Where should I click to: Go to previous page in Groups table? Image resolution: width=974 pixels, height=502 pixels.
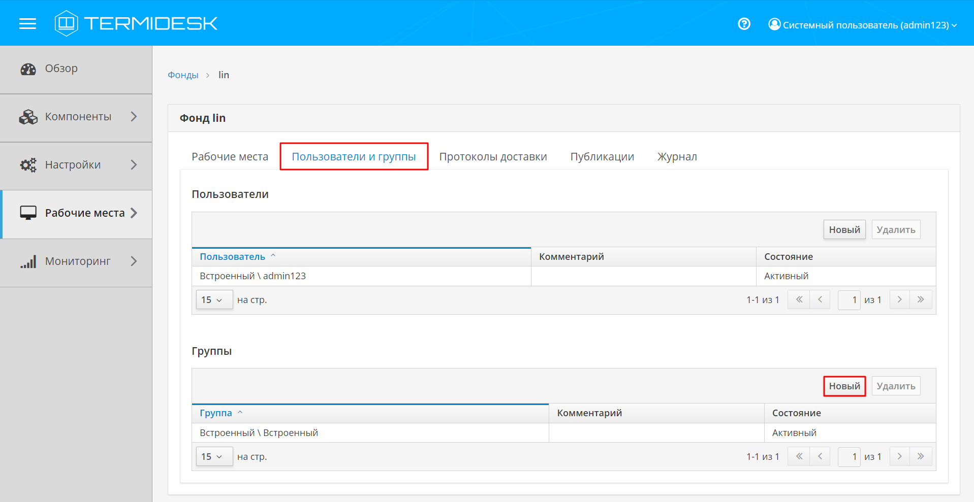(820, 456)
